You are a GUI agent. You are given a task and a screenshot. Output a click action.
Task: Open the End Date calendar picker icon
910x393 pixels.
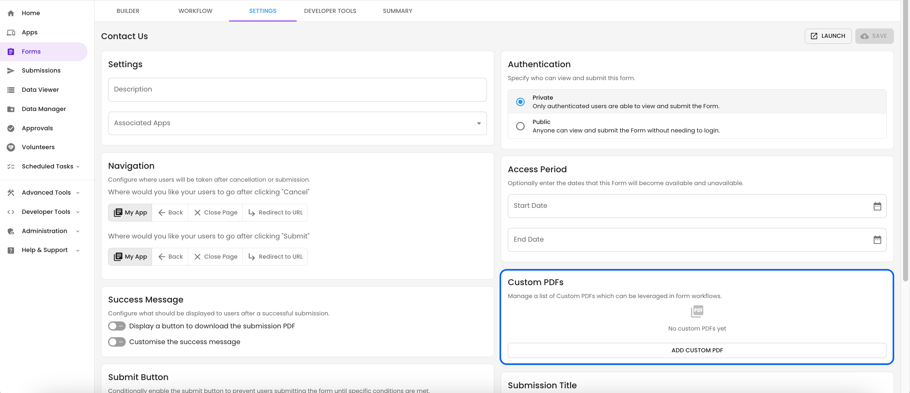point(877,240)
